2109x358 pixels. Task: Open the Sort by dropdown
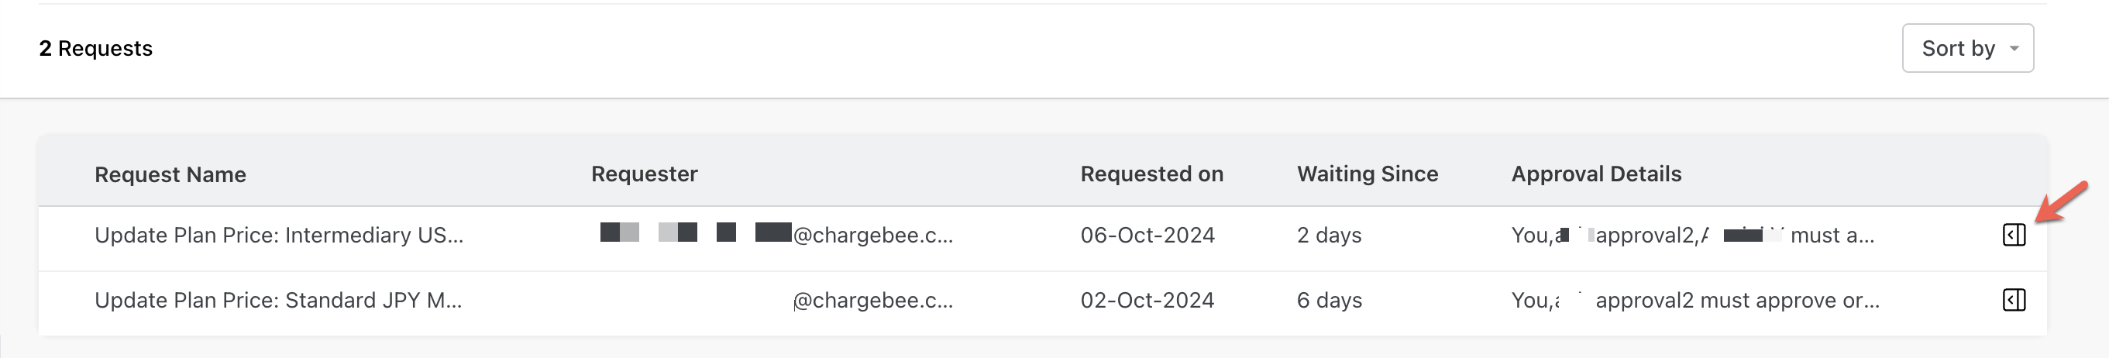click(x=1966, y=48)
